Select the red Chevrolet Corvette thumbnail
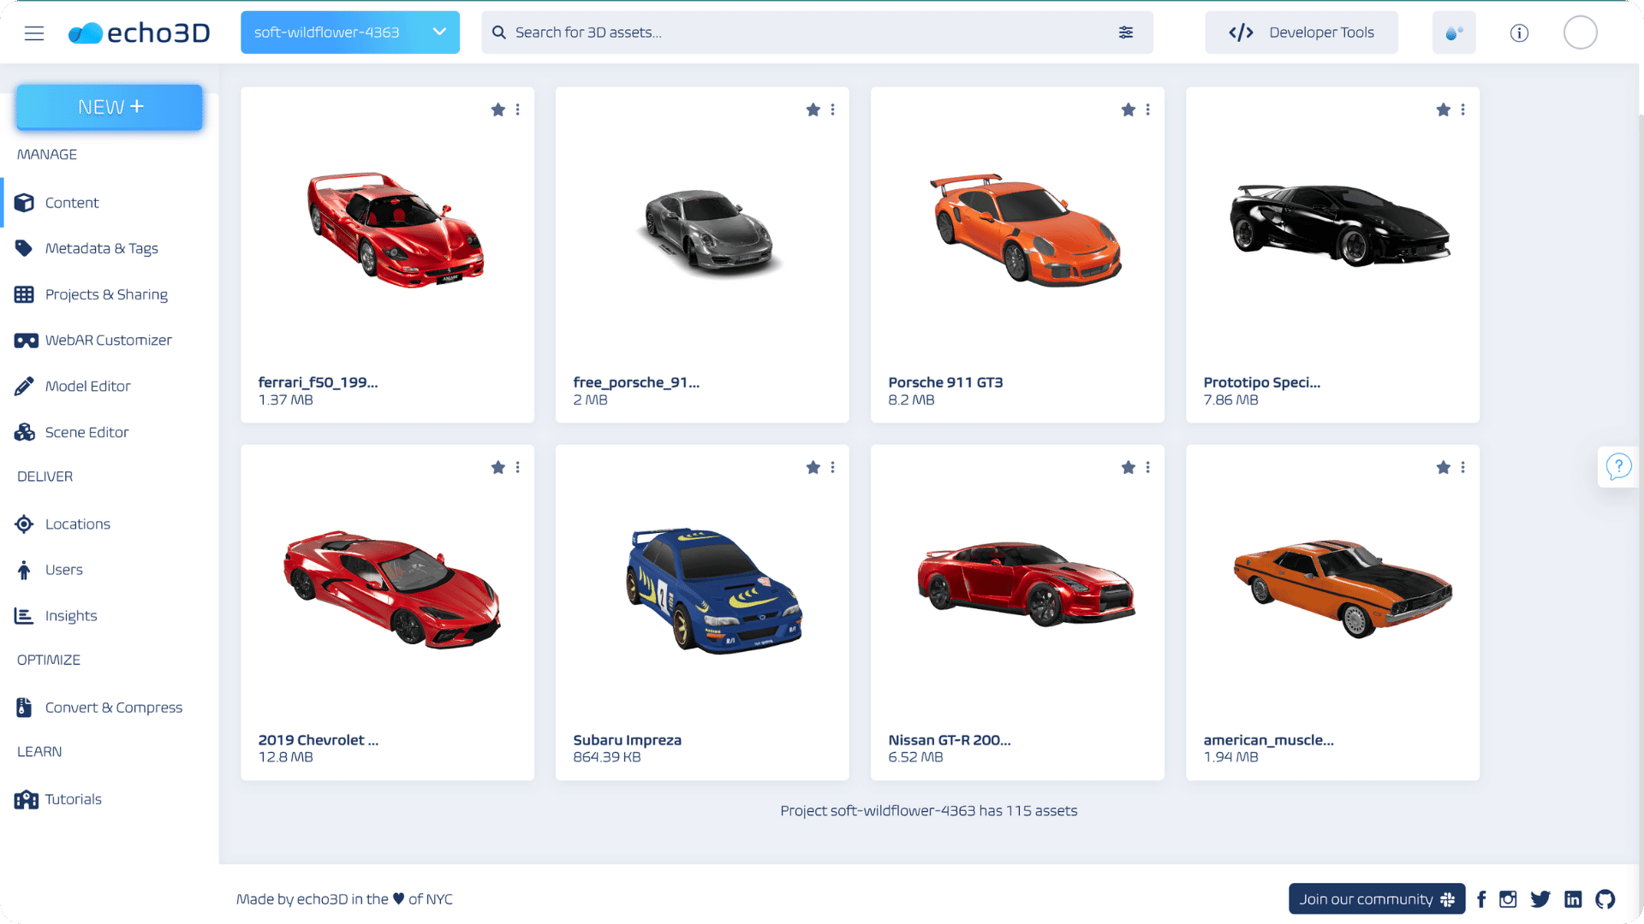The height and width of the screenshot is (924, 1644). (x=392, y=589)
